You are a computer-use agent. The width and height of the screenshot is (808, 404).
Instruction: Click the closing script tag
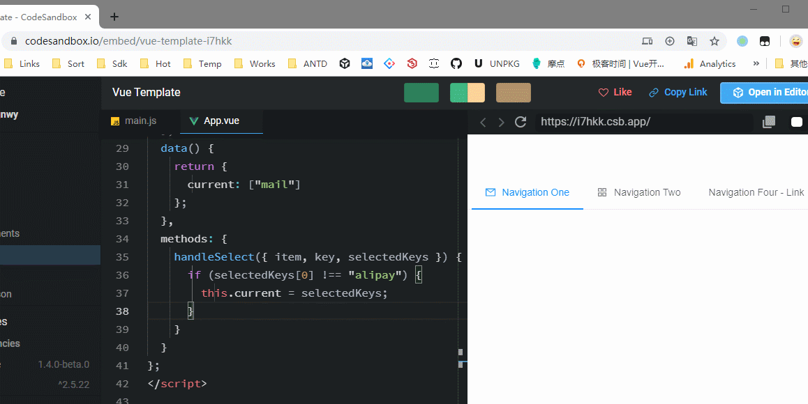[177, 383]
